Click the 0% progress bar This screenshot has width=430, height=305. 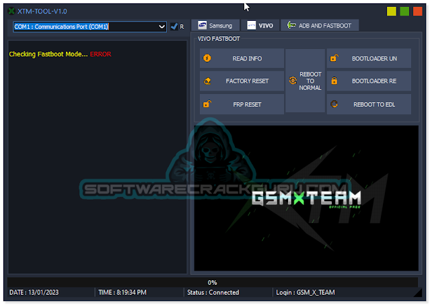point(213,282)
